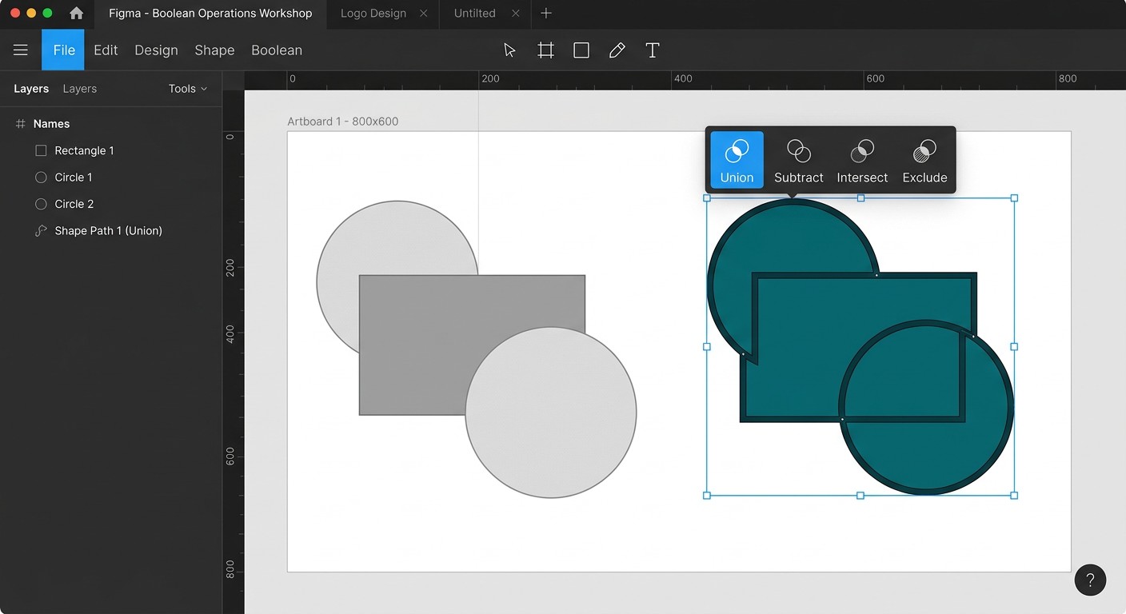
Task: Open the Boolean menu
Action: coord(277,50)
